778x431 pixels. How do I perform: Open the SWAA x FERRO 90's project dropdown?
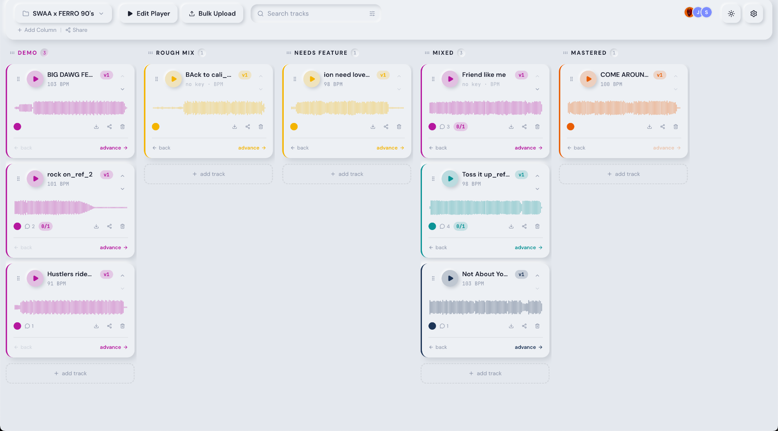[x=63, y=13]
